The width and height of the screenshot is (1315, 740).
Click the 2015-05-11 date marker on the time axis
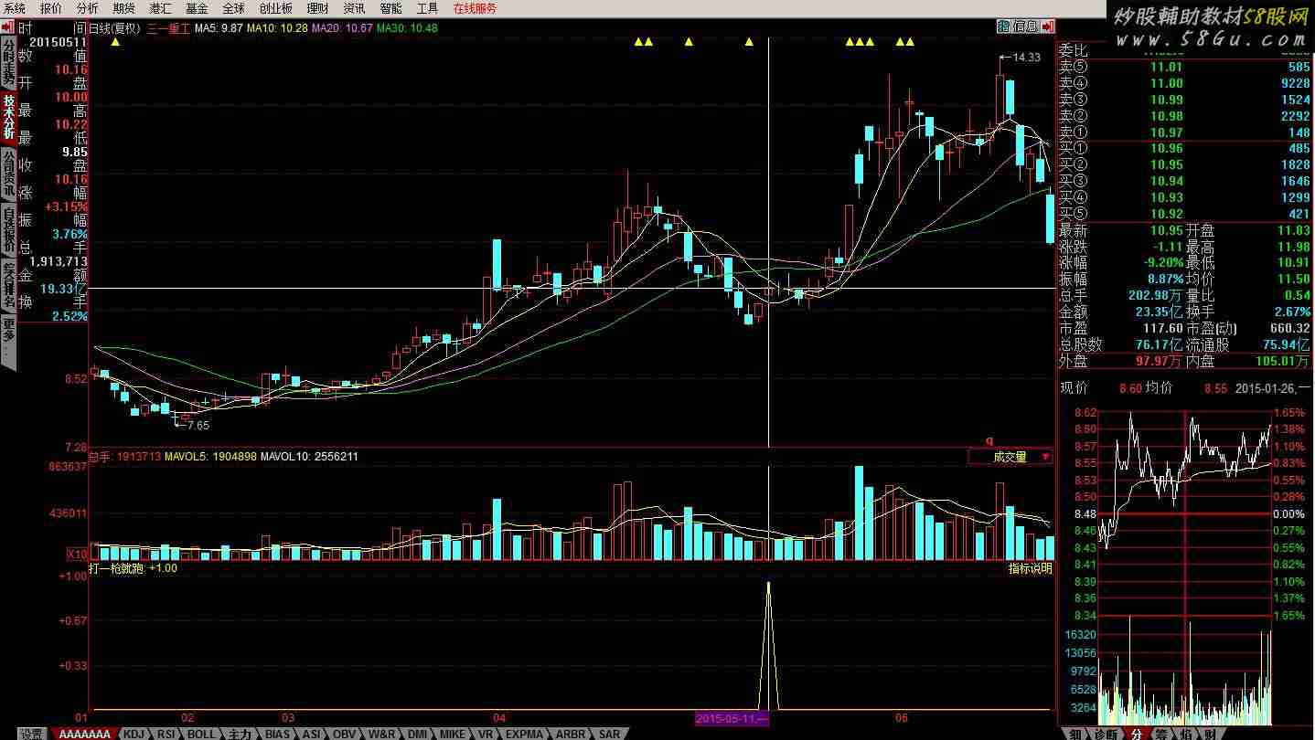coord(731,718)
